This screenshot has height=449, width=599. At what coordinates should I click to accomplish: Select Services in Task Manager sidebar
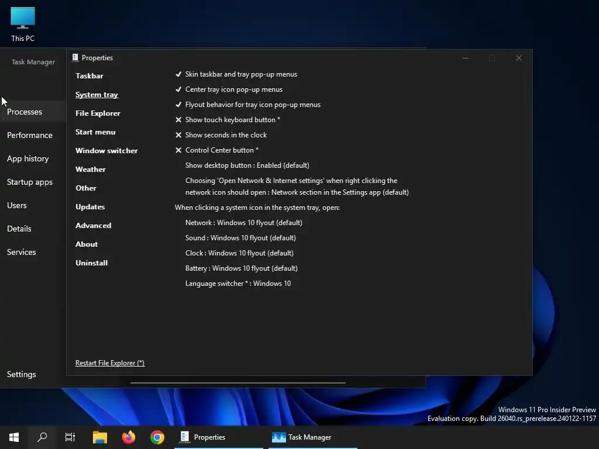click(x=22, y=253)
